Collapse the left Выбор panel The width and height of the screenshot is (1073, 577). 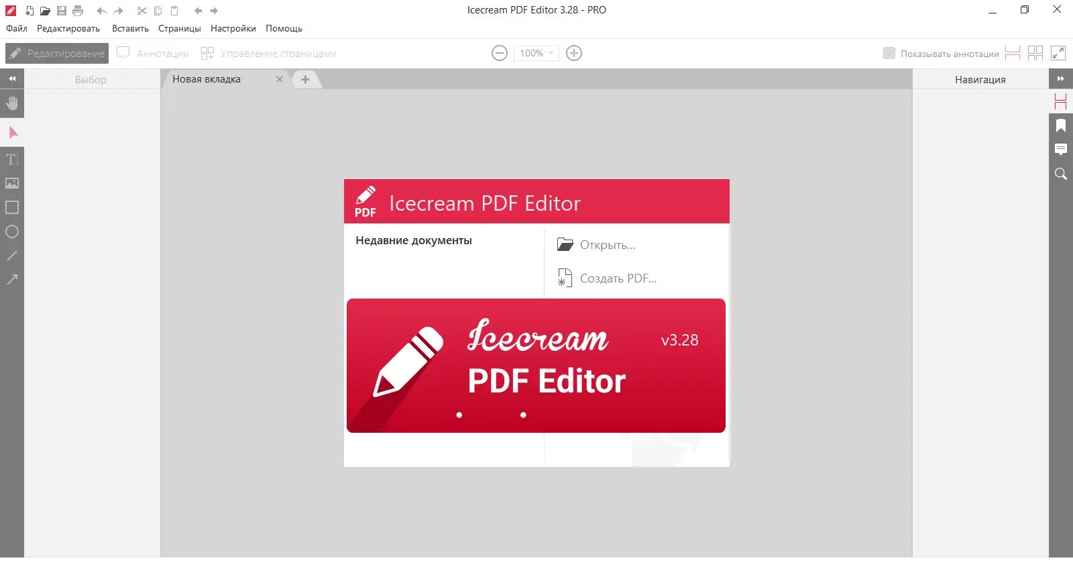pyautogui.click(x=12, y=78)
